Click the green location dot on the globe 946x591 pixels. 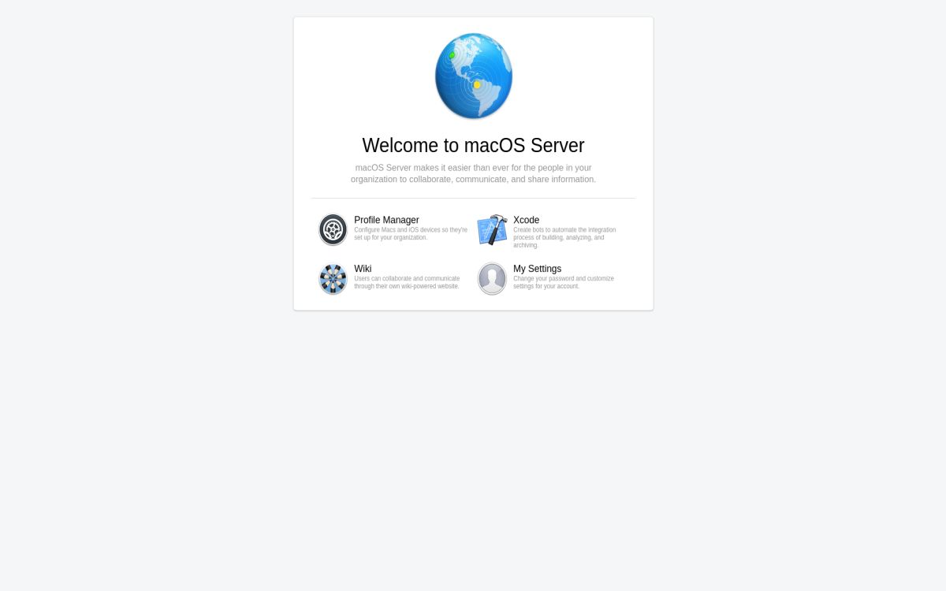point(452,55)
